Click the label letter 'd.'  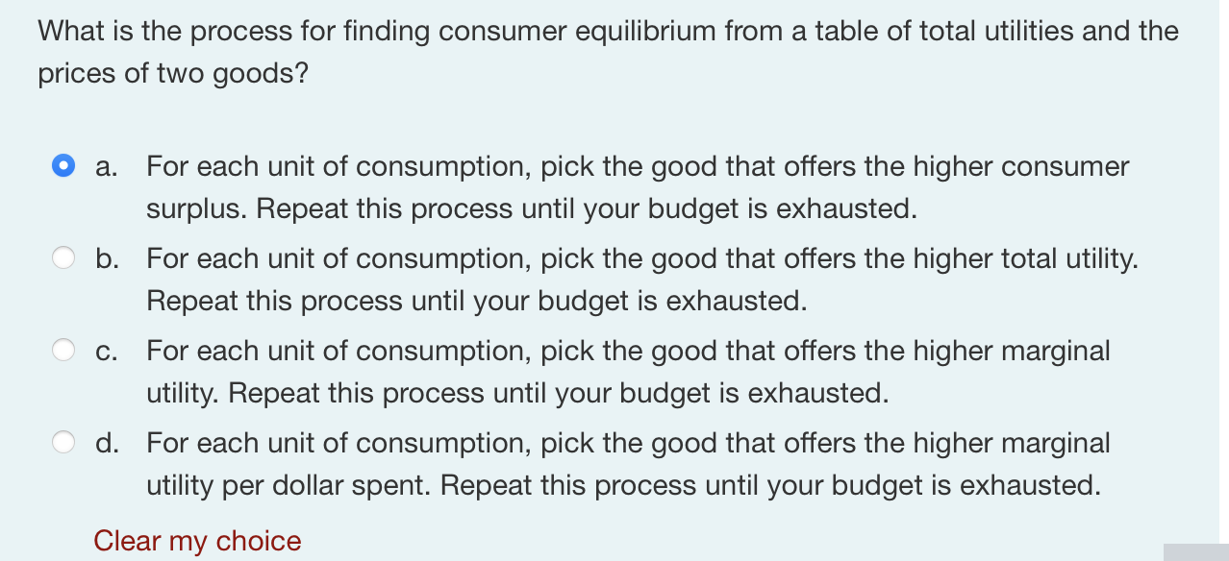(106, 443)
